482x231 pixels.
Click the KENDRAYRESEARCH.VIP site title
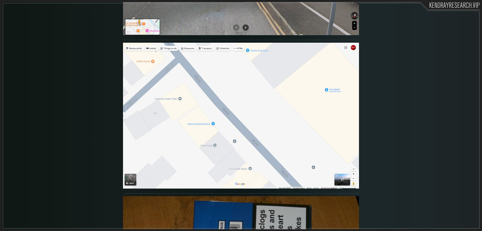(x=454, y=5)
